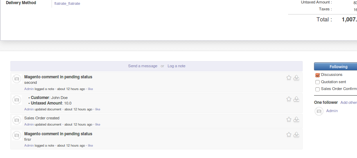Enable the Sales Order Confirmed checkbox

[318, 89]
